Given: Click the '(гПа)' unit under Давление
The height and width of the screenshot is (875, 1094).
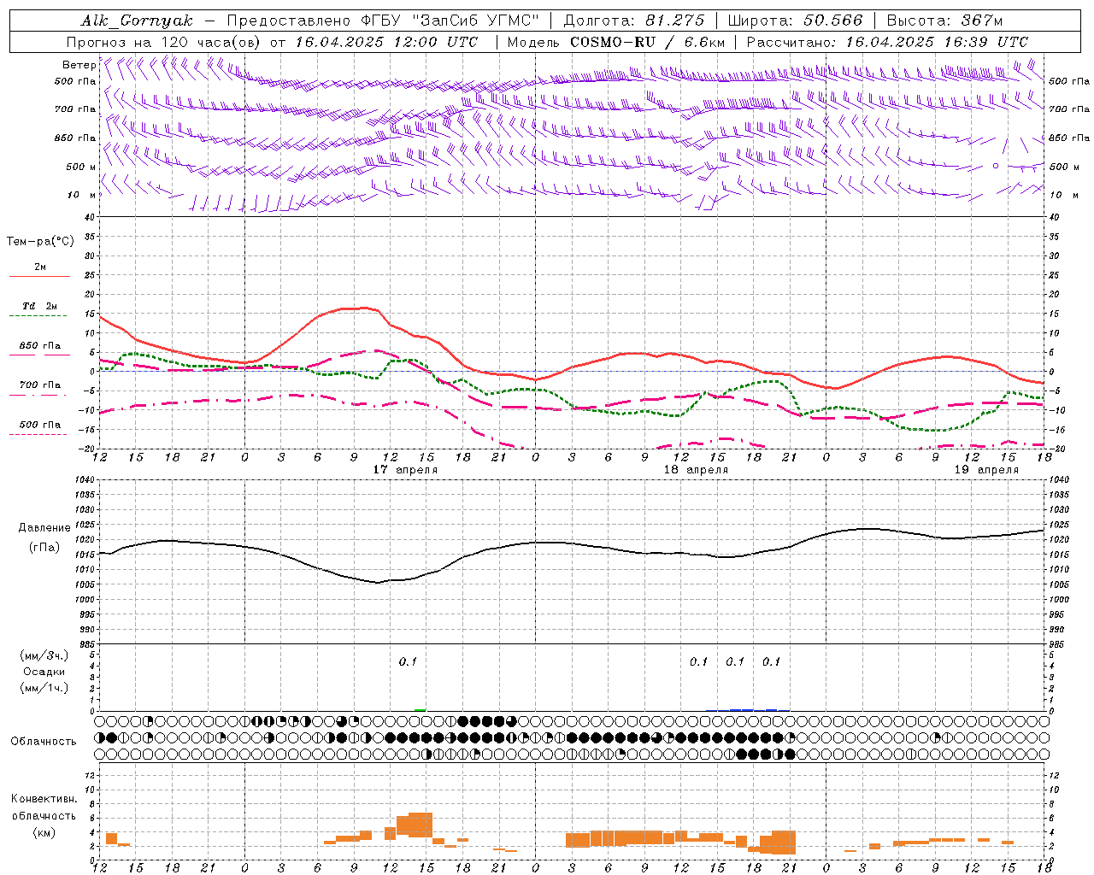Looking at the screenshot, I should pyautogui.click(x=44, y=548).
